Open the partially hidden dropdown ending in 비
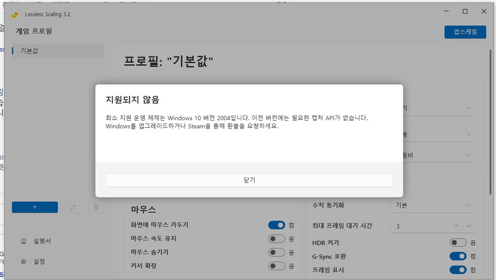 439,155
